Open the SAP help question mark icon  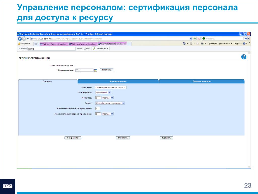(244, 57)
